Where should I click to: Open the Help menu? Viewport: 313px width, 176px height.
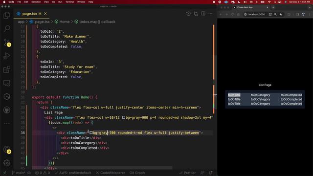[x=90, y=2]
